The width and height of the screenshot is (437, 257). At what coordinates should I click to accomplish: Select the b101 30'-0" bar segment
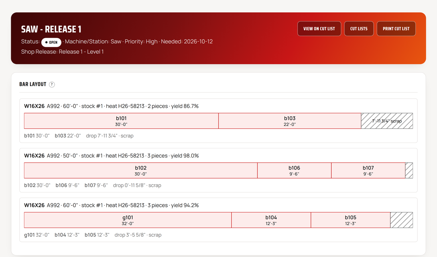point(121,121)
